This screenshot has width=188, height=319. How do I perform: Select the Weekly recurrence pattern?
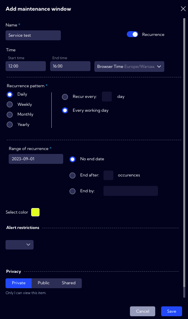10,104
